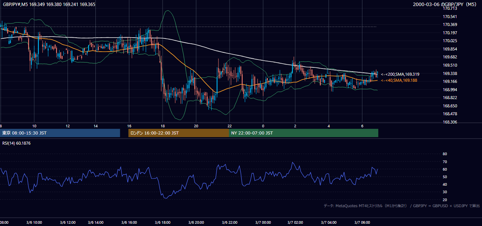This screenshot has height=226, width=482.
Task: Click hour label 22 on price chart axis
Action: pyautogui.click(x=229, y=126)
